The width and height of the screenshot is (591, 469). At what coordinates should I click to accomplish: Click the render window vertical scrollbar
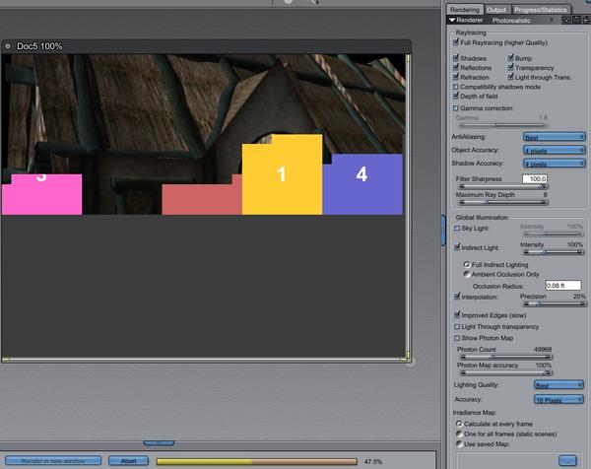(408, 206)
